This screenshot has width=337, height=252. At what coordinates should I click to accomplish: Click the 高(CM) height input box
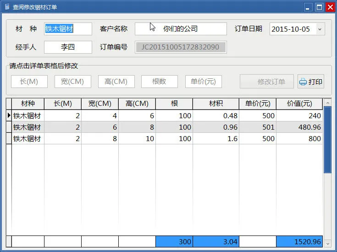click(116, 82)
